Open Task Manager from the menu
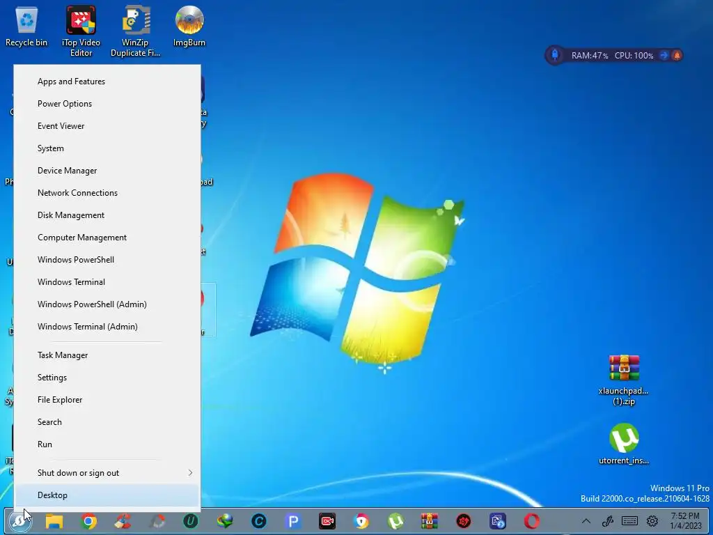Viewport: 713px width, 535px height. pyautogui.click(x=107, y=355)
